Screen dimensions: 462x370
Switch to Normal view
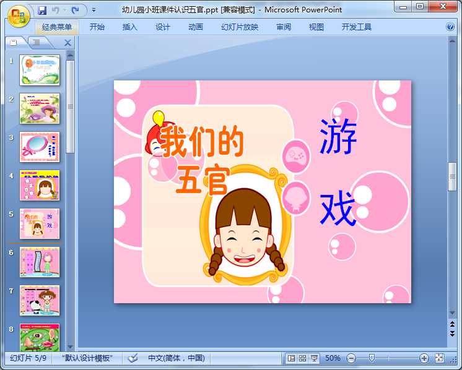(x=291, y=358)
